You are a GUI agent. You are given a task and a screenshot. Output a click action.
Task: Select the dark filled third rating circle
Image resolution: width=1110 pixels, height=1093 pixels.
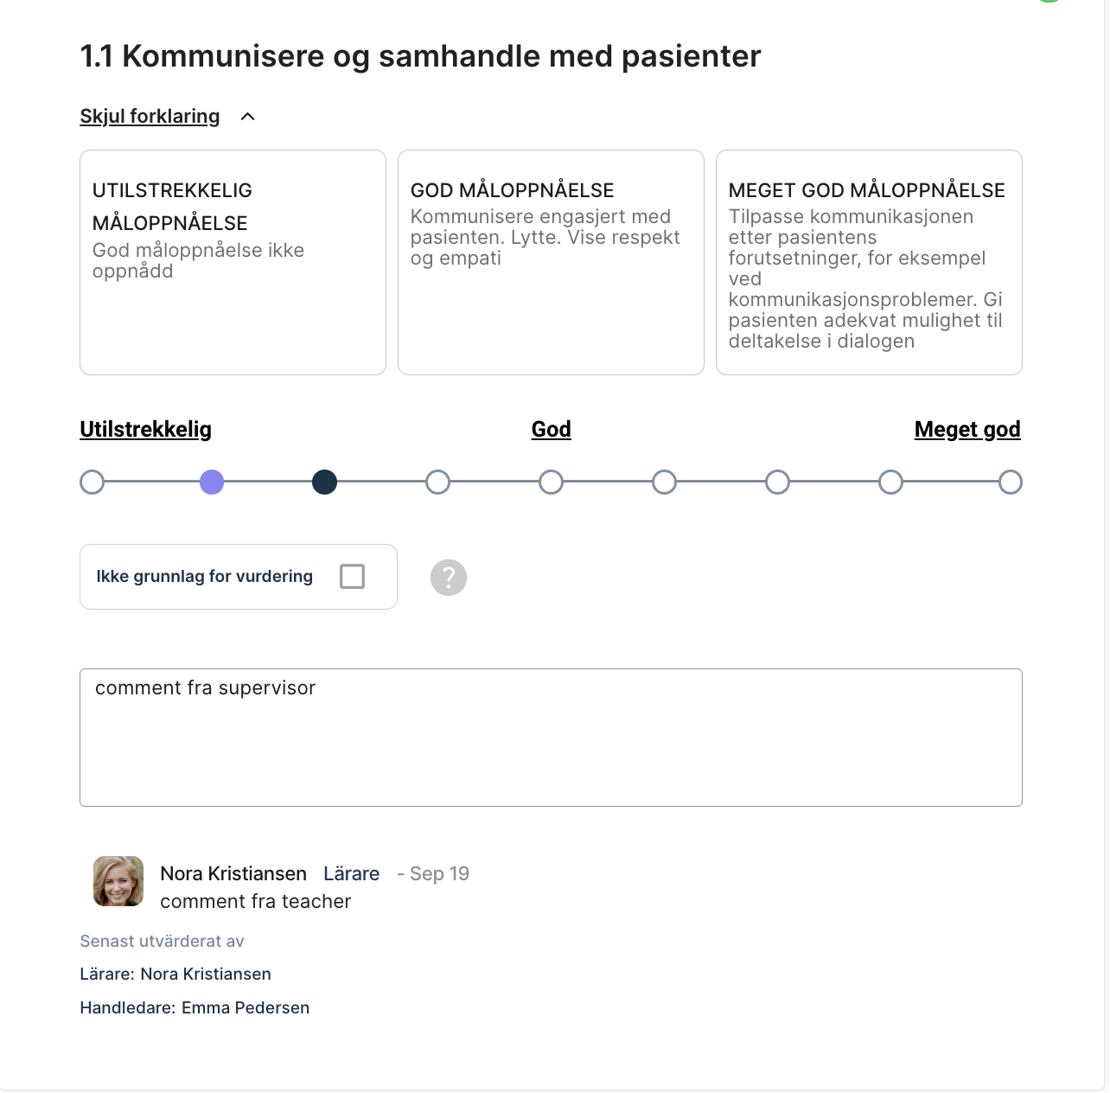324,483
